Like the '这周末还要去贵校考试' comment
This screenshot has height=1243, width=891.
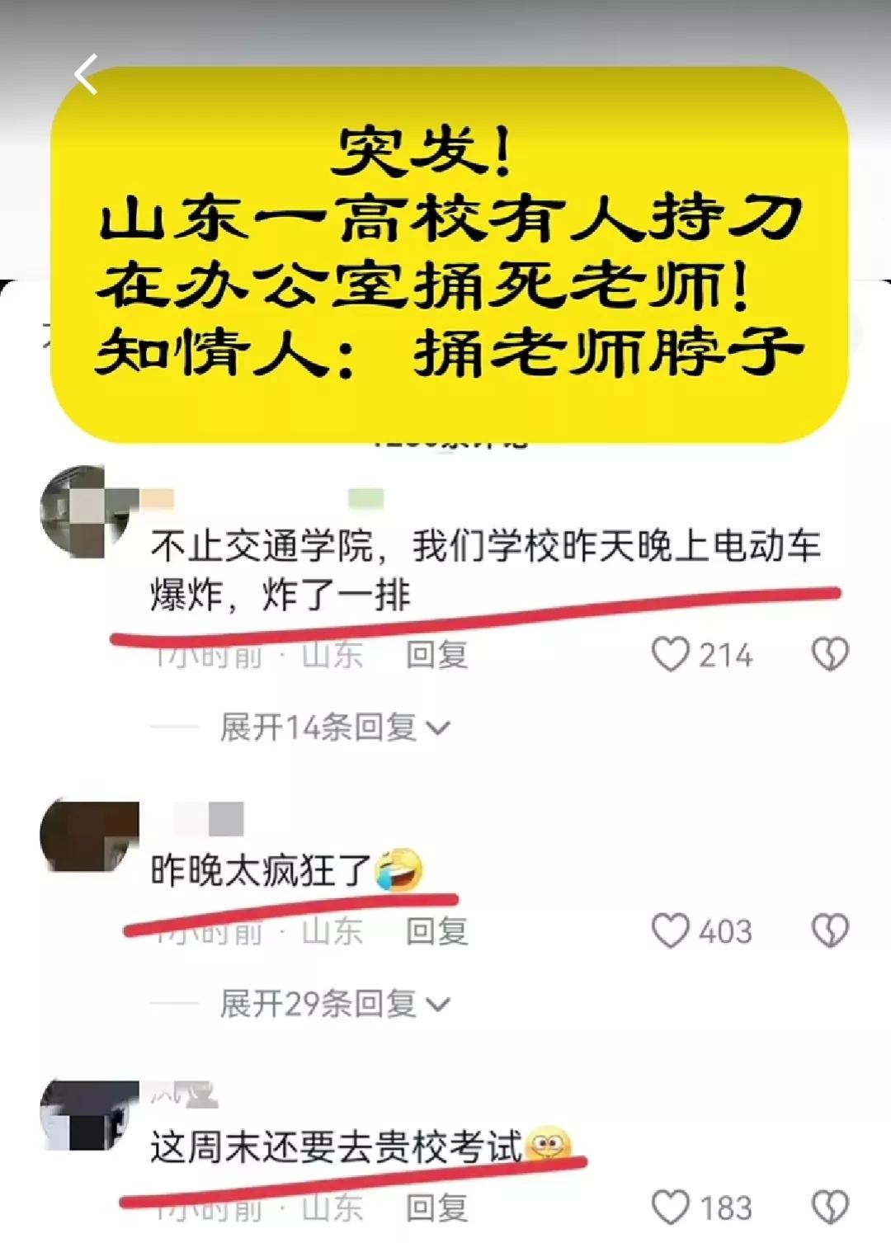coord(670,1208)
